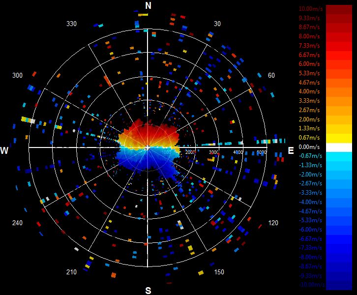Select the 300 degree azimuth label
Image resolution: width=357 pixels, height=295 pixels.
coord(17,75)
